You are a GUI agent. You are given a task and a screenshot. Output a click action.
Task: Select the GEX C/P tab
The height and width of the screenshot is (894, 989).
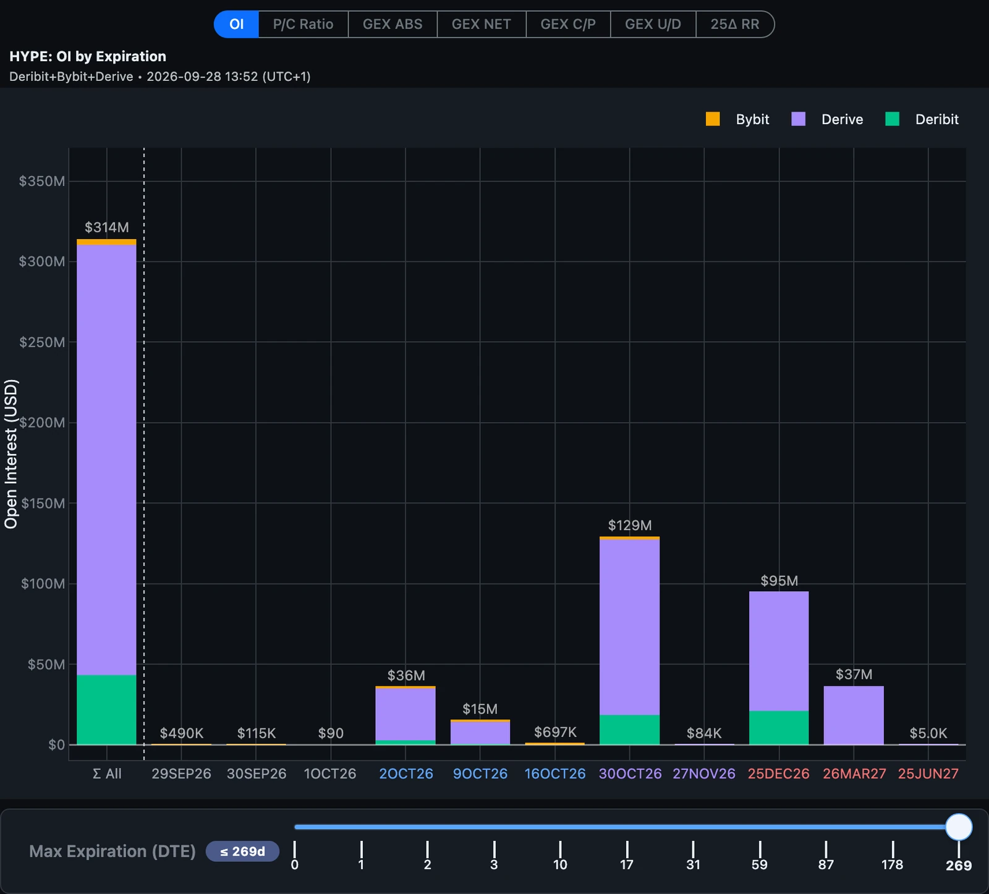coord(568,24)
